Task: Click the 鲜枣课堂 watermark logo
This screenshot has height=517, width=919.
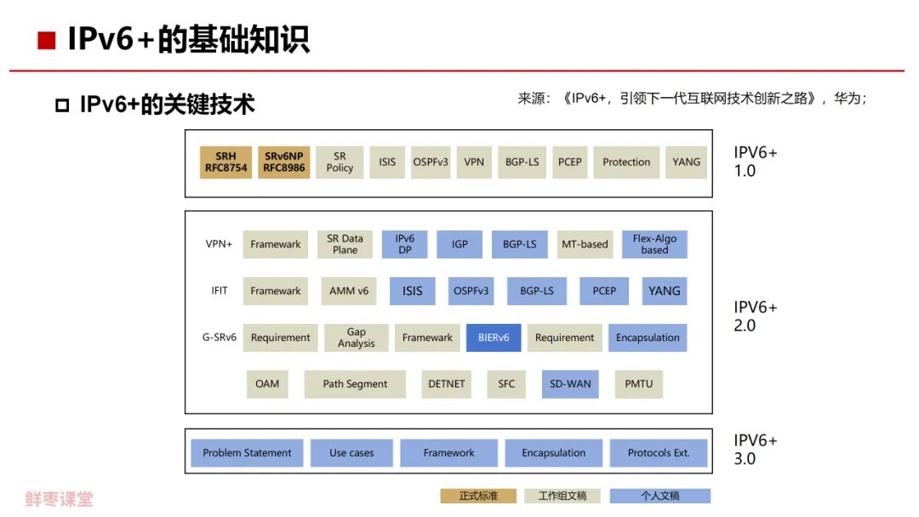Action: 60,499
